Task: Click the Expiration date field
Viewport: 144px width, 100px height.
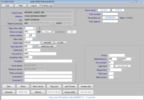Action: click(28, 57)
